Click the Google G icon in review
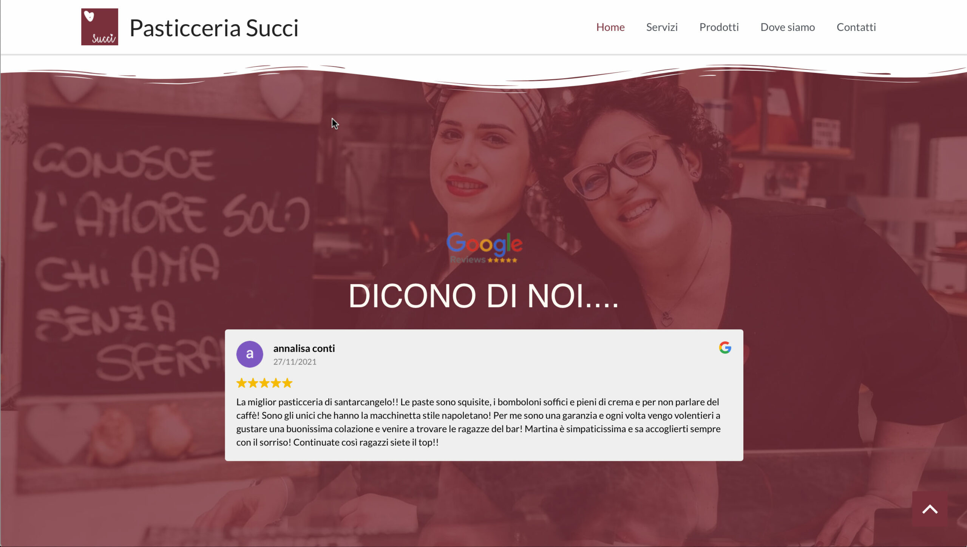The height and width of the screenshot is (547, 967). click(725, 348)
